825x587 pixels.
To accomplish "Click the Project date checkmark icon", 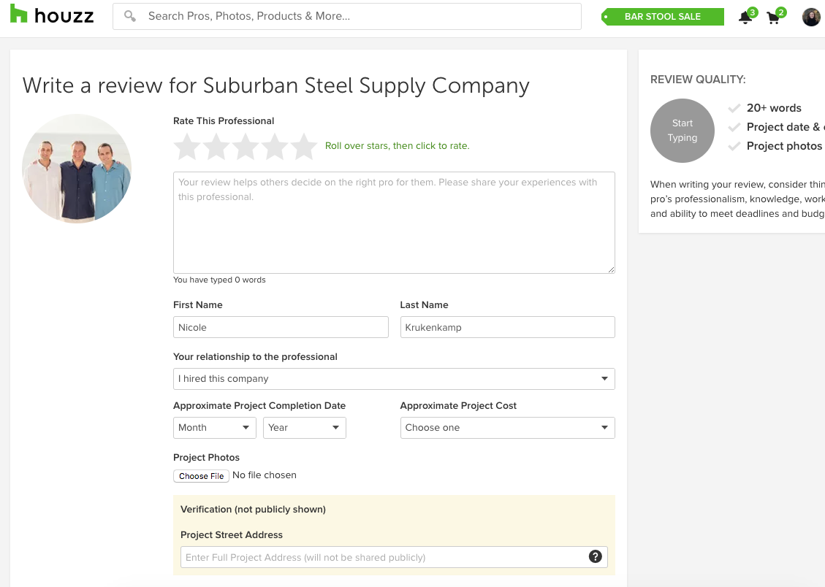I will point(734,127).
